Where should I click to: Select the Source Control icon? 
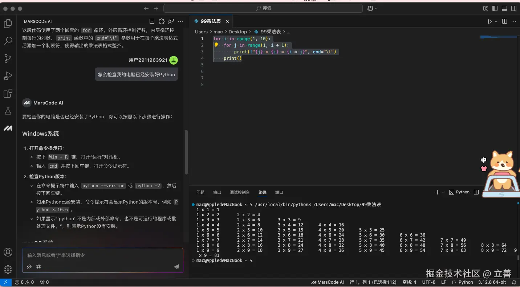pos(8,58)
